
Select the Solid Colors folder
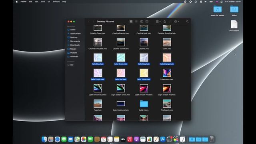pos(144,104)
